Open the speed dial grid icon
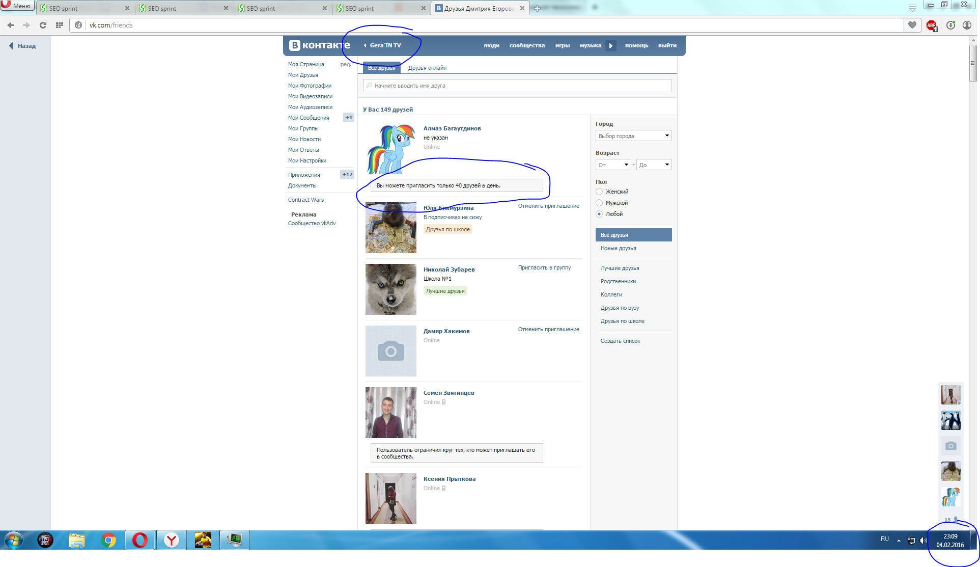The image size is (980, 567). click(x=60, y=25)
